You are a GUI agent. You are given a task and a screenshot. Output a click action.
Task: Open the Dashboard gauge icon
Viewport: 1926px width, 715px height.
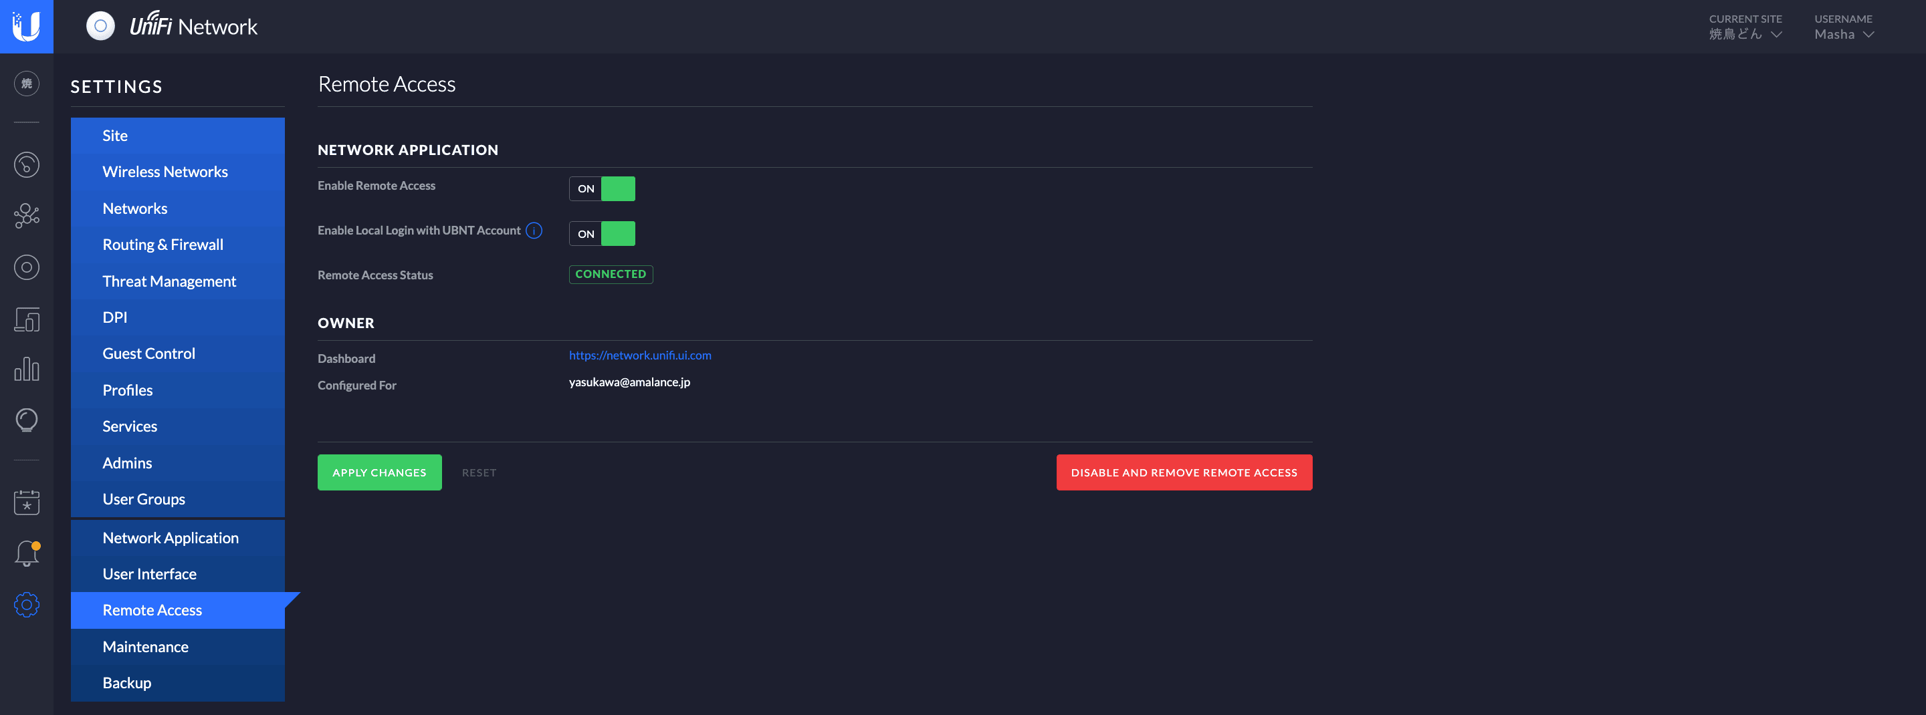27,164
